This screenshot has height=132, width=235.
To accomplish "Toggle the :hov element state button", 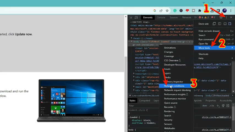I will [x=204, y=106].
